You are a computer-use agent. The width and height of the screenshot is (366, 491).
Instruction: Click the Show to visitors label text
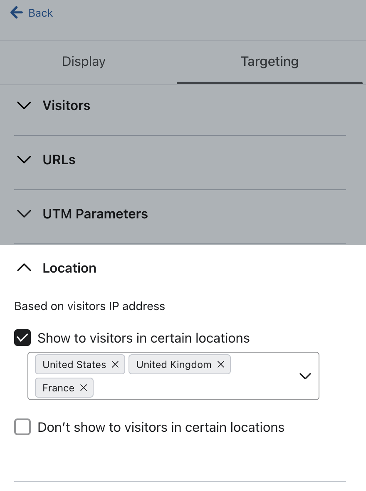pos(143,338)
